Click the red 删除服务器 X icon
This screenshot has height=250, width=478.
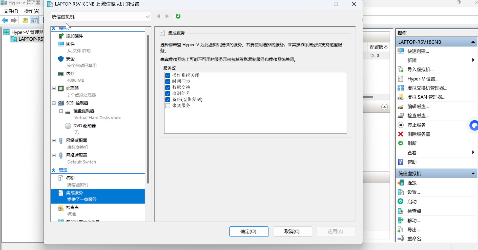click(x=401, y=134)
